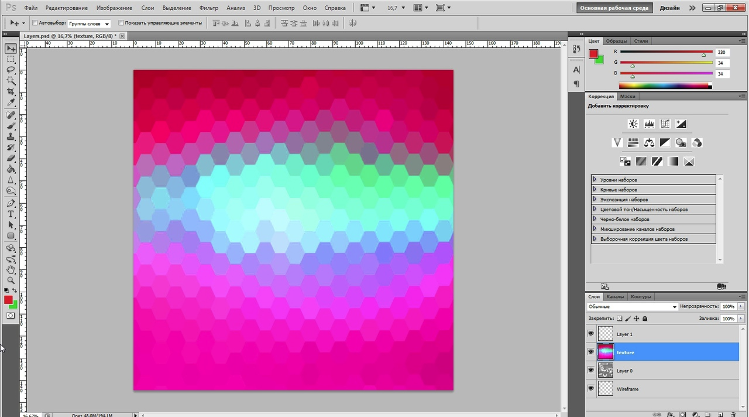The height and width of the screenshot is (417, 749).
Task: Switch to the Каналы tab
Action: [614, 296]
